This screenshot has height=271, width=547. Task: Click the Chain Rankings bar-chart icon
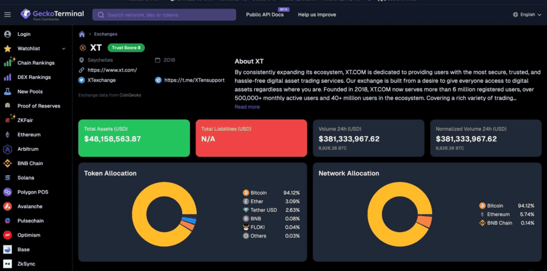[x=9, y=62]
